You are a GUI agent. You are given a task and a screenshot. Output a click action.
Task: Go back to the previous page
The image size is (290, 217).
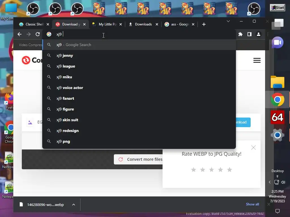(x=20, y=34)
